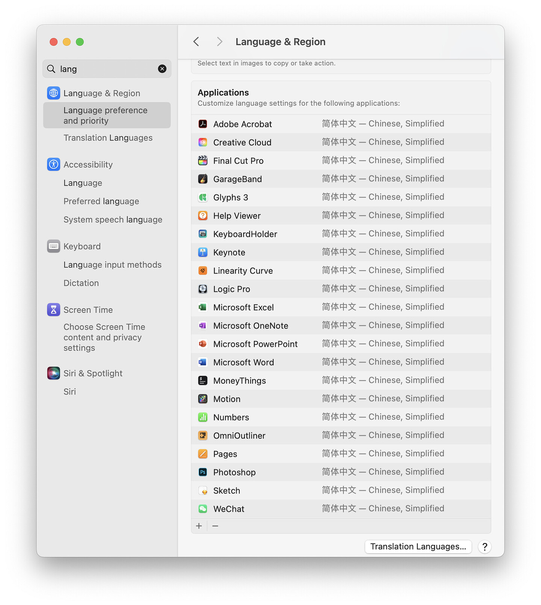Click the WeChat app icon

[x=203, y=509]
